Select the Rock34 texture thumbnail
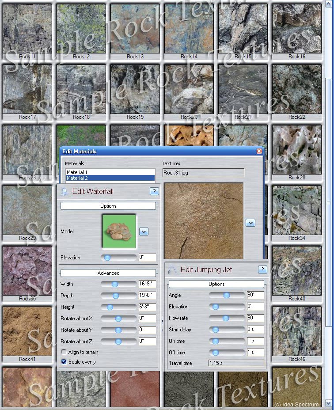Screen dimensions: 334x410 296,210
